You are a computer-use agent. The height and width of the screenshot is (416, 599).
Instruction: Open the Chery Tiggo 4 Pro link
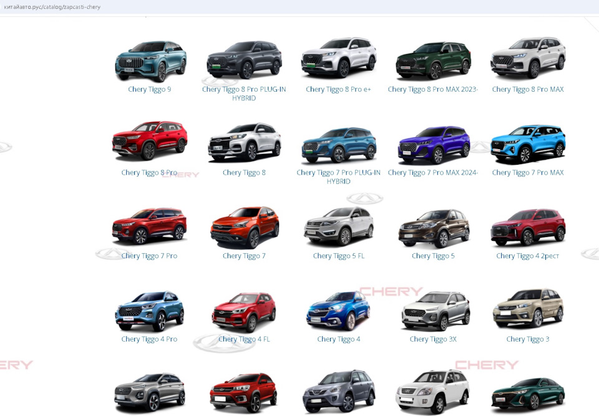pos(149,339)
